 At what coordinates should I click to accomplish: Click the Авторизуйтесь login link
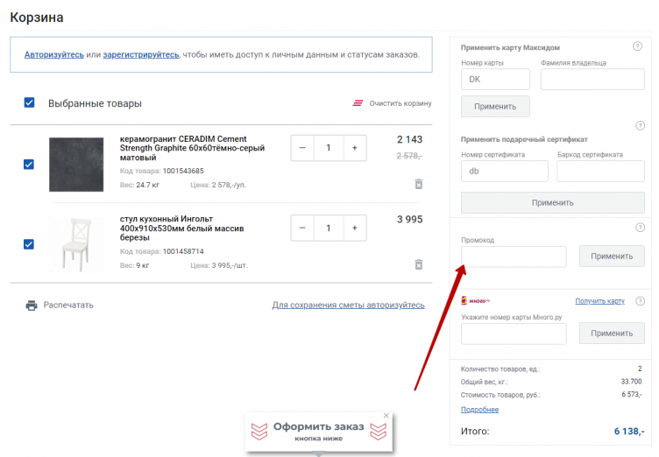tap(54, 54)
